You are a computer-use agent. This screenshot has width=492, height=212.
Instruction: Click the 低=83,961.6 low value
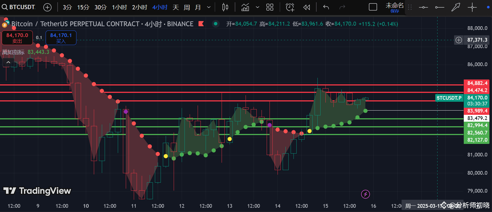[308, 24]
